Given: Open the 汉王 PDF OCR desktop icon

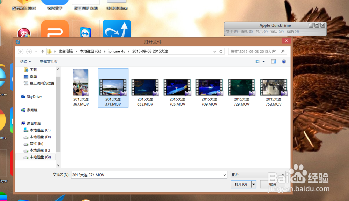Looking at the screenshot, I should 86,5.
